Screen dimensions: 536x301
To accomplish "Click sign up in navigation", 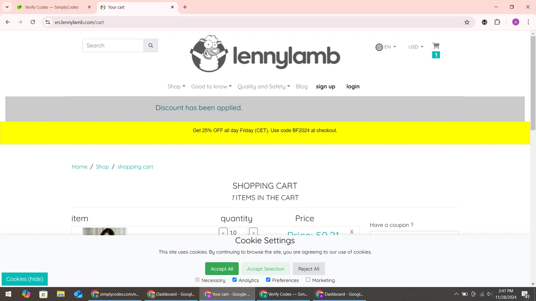I will (x=326, y=87).
